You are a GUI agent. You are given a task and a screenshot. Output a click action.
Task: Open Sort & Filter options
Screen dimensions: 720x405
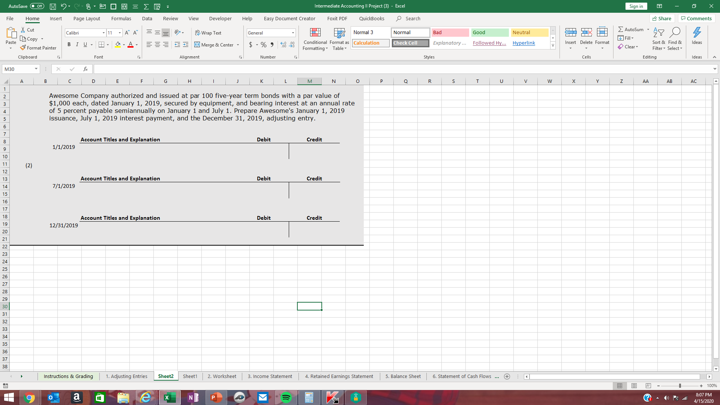pos(658,39)
